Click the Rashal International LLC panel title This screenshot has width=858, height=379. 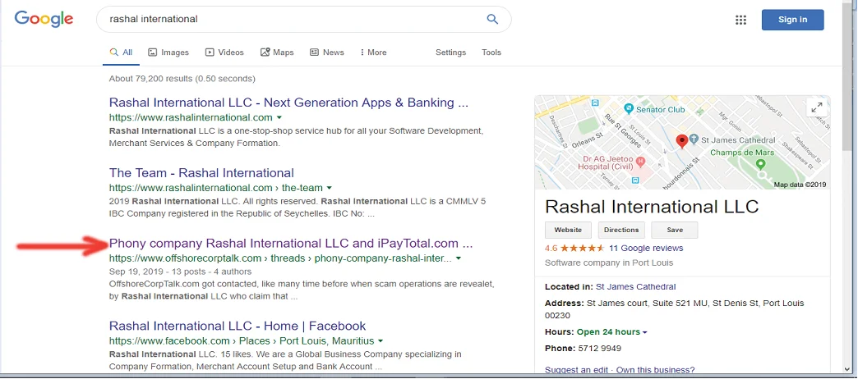652,207
